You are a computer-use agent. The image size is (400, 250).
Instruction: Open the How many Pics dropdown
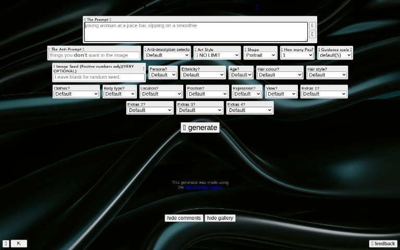[297, 55]
